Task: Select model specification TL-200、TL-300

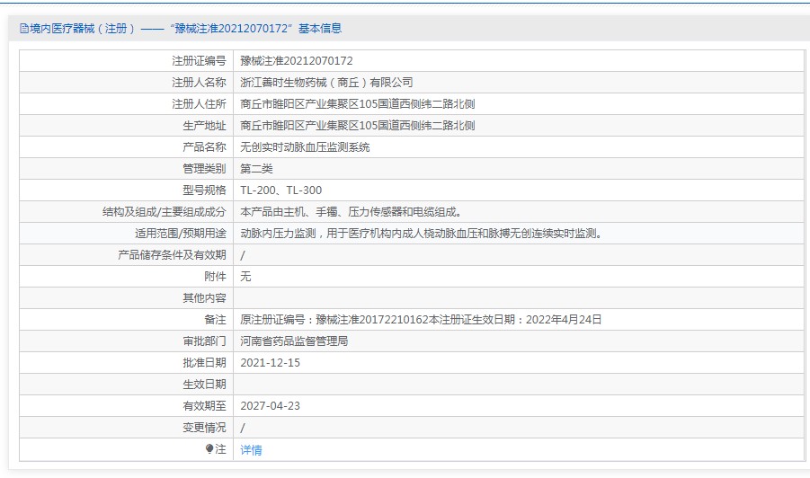Action: point(280,190)
